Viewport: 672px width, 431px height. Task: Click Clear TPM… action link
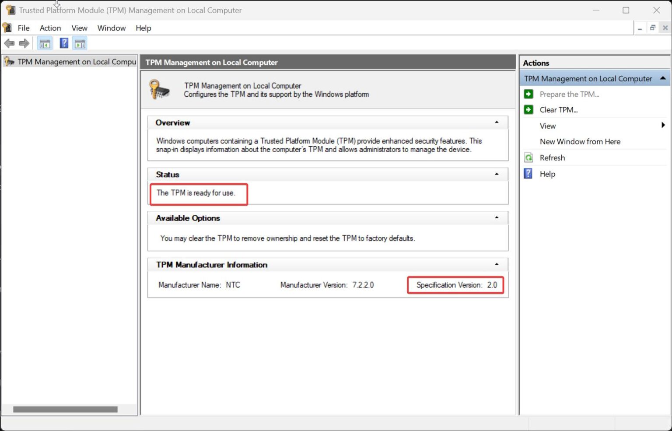pos(558,110)
